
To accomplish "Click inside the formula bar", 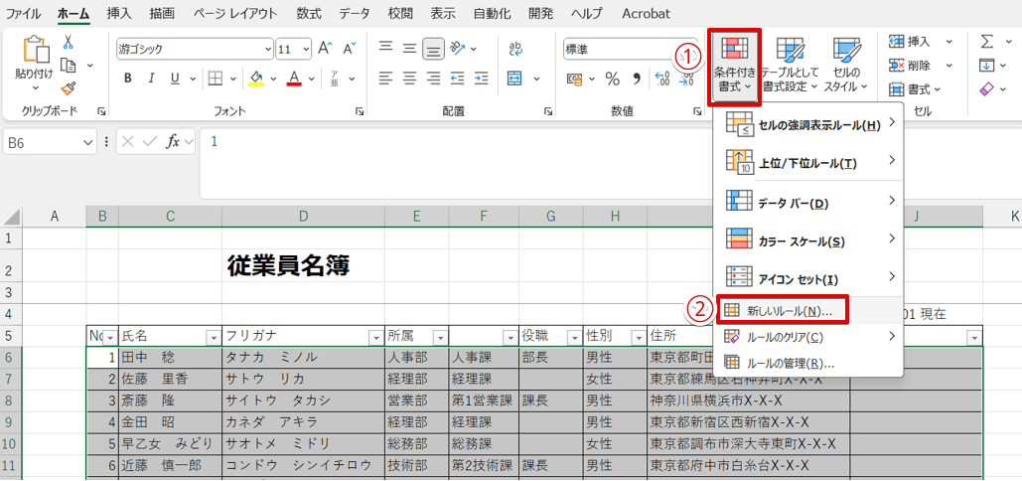I will click(610, 164).
